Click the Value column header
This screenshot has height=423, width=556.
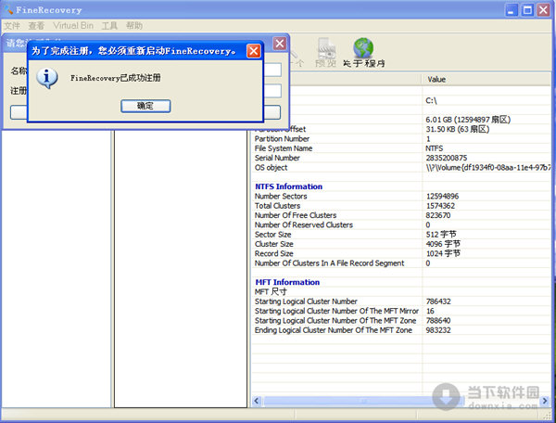point(436,80)
